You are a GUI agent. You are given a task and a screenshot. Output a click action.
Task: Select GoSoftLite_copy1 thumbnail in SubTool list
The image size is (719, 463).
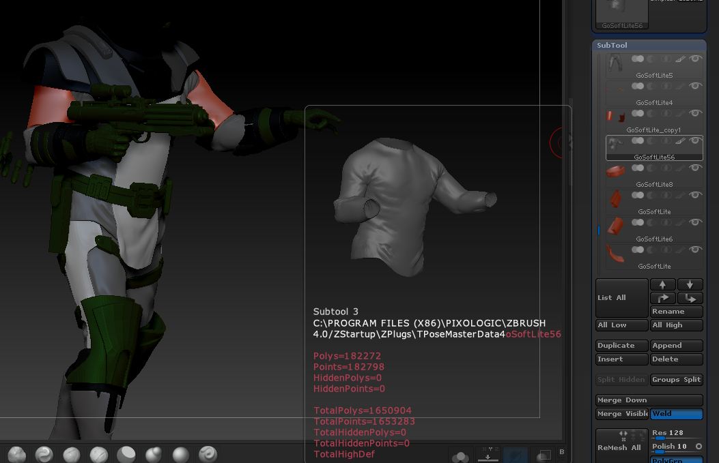pos(615,117)
